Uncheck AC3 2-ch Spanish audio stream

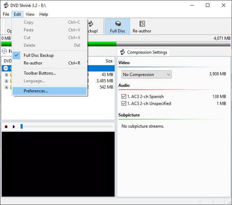pos(124,97)
